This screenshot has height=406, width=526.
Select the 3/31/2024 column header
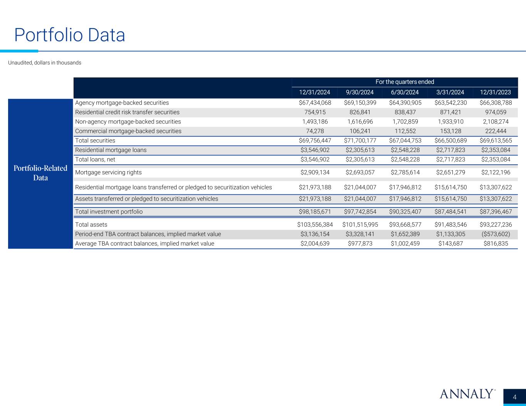(450, 92)
